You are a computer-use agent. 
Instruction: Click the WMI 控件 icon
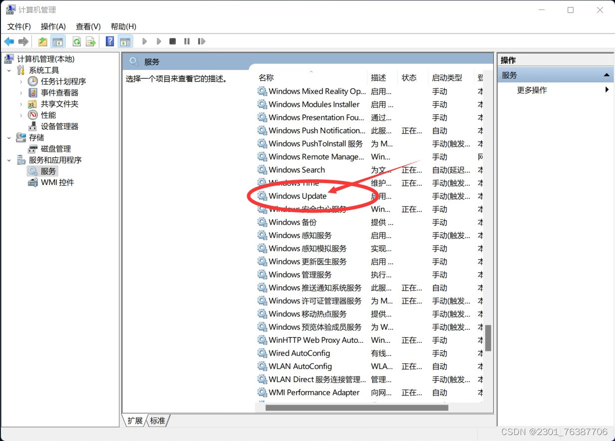point(33,183)
